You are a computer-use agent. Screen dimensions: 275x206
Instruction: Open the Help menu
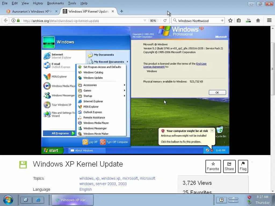click(x=84, y=3)
